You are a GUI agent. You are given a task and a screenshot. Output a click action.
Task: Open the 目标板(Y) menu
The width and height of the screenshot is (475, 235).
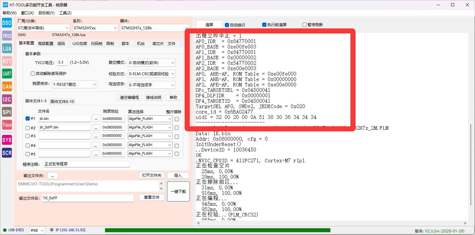[x=46, y=13]
